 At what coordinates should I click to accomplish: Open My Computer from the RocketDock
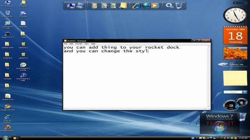click(x=71, y=6)
